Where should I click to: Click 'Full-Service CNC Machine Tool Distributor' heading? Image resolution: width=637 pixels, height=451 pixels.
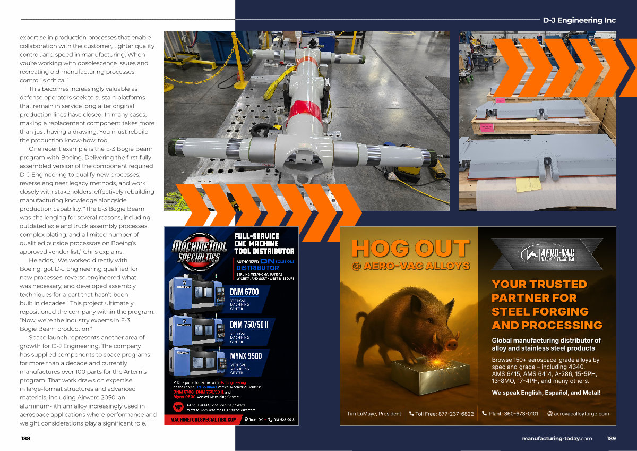tap(264, 243)
